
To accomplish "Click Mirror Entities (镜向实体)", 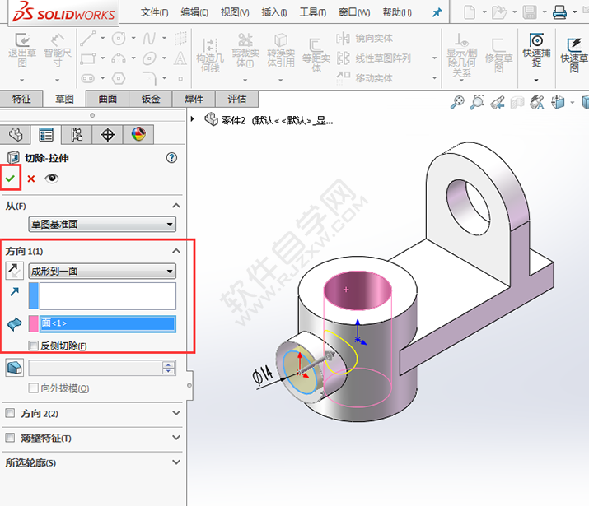I will [364, 39].
